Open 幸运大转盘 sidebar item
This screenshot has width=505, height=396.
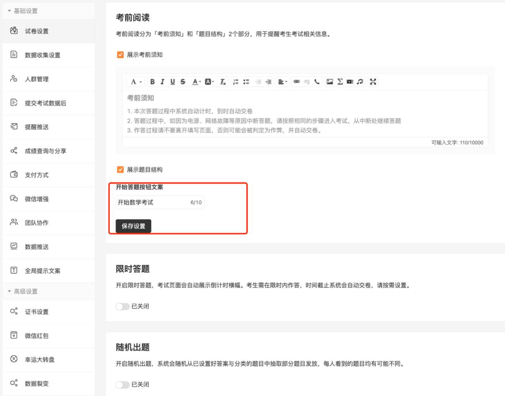click(x=49, y=360)
